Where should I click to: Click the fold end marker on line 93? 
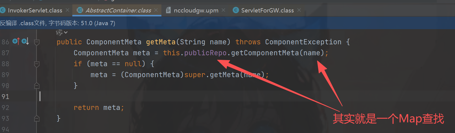pos(37,118)
